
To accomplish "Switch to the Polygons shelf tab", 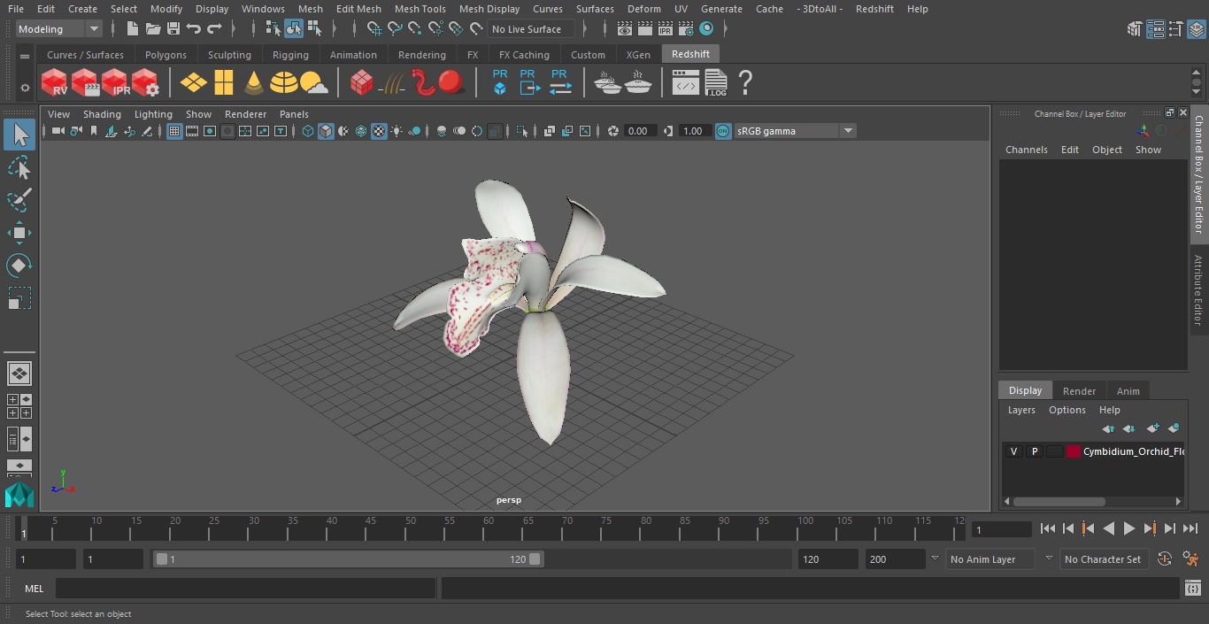I will click(x=166, y=55).
